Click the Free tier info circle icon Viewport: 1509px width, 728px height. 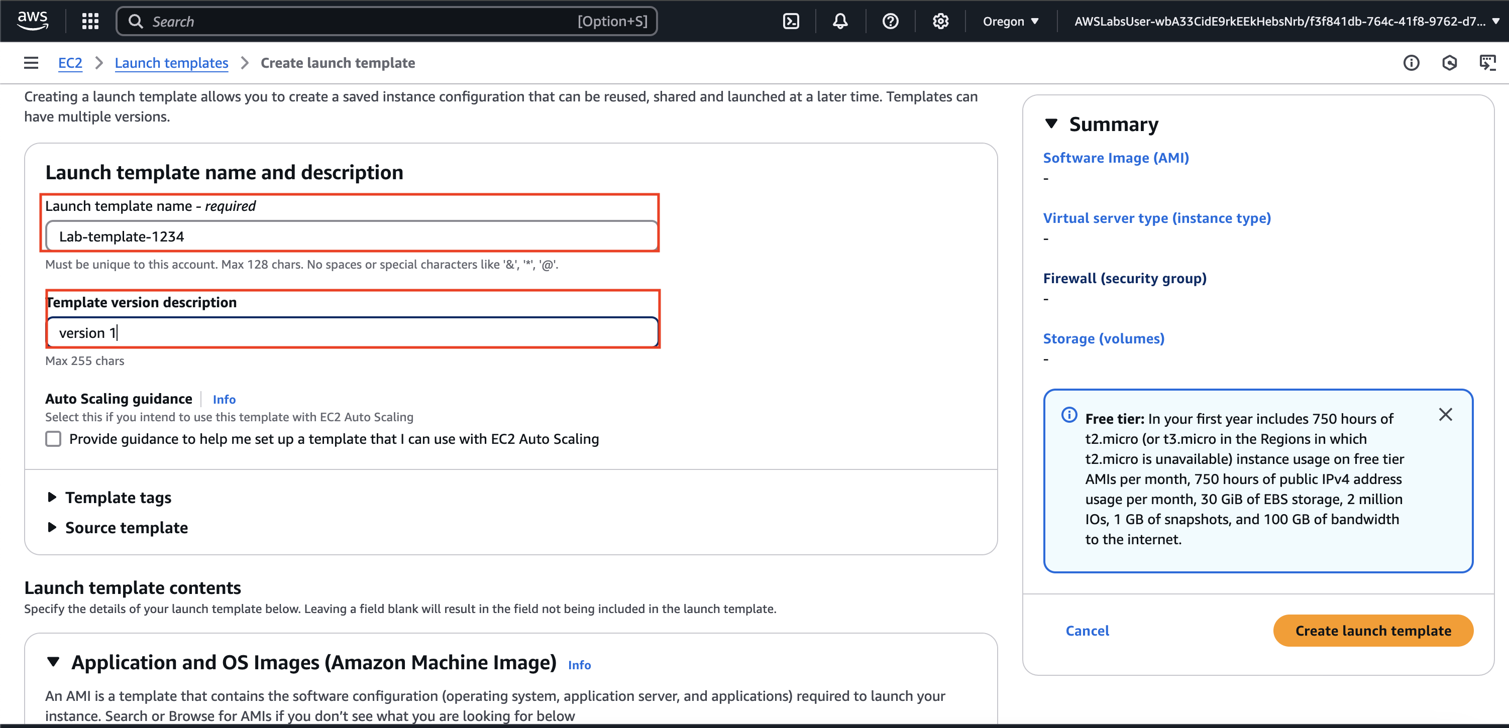pos(1069,415)
